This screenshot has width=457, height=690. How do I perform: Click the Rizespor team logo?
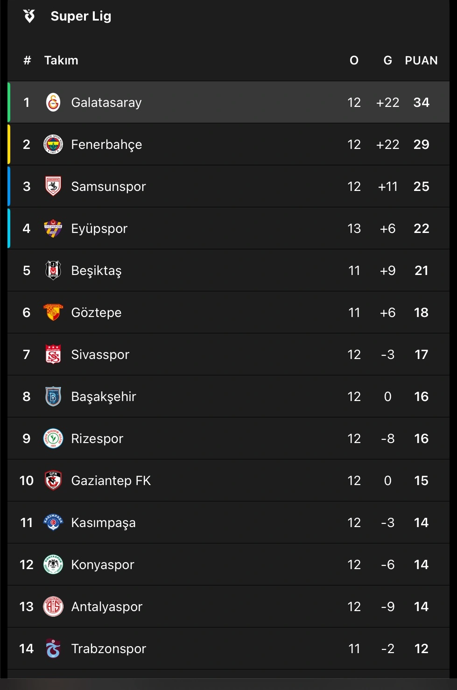53,438
